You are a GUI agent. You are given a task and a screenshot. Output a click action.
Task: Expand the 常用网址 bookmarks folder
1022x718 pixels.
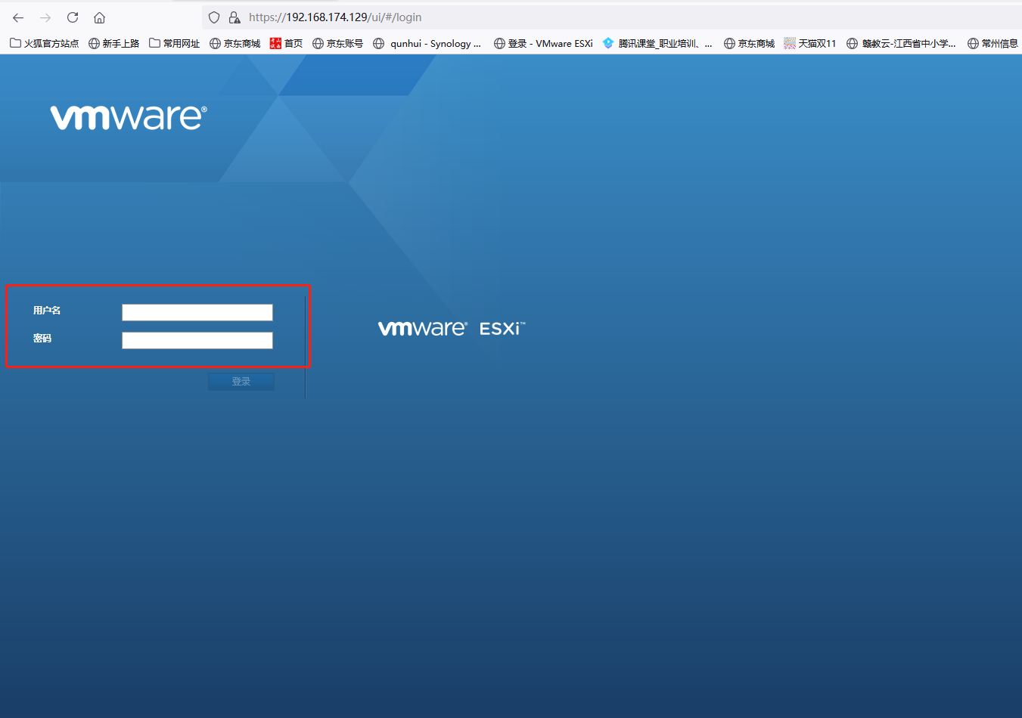(174, 43)
